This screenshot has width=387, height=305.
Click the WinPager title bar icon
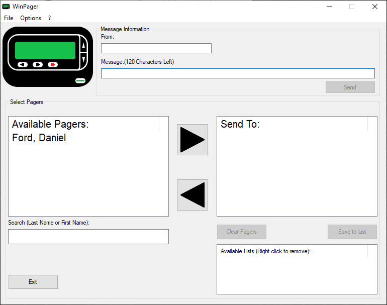6,7
